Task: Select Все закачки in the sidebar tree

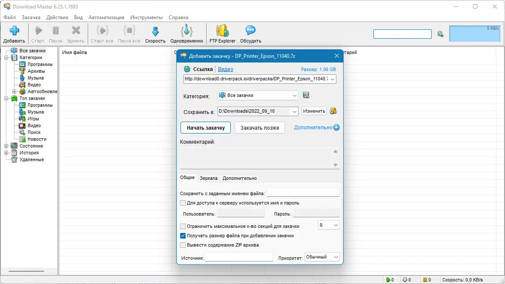Action: coord(32,51)
